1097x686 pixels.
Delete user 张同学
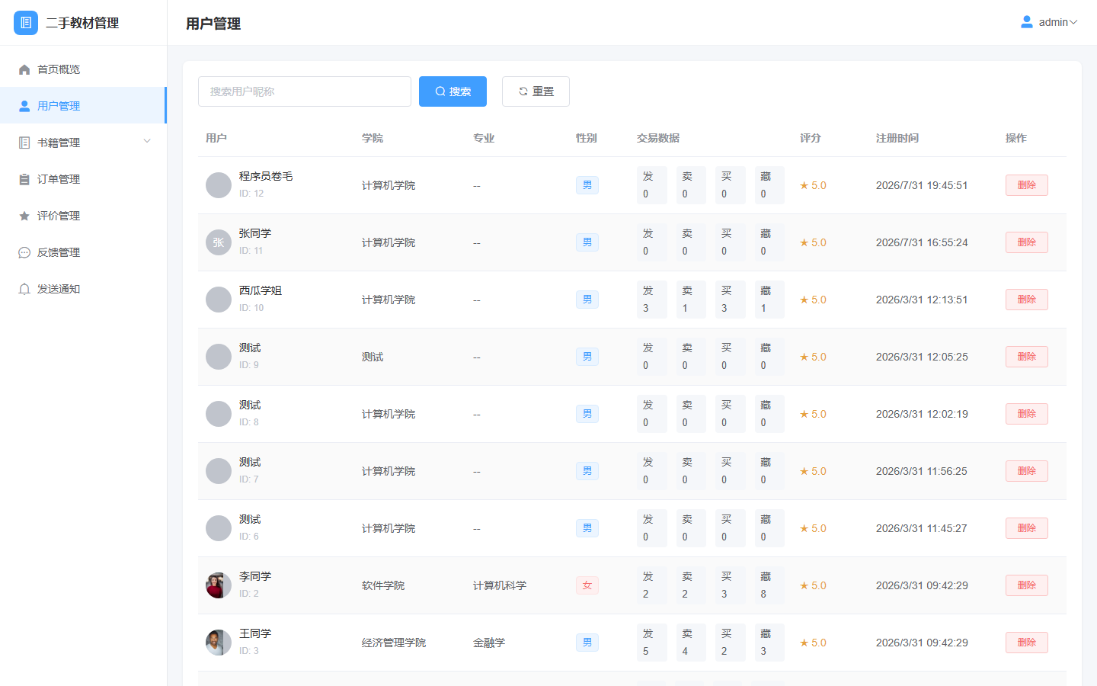tap(1026, 242)
